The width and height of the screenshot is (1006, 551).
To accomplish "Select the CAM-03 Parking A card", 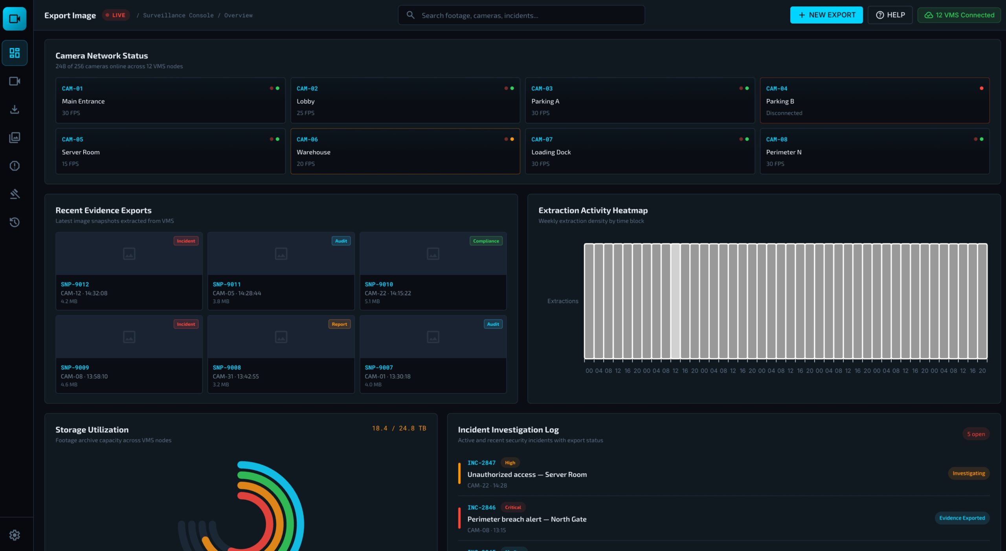I will click(640, 100).
